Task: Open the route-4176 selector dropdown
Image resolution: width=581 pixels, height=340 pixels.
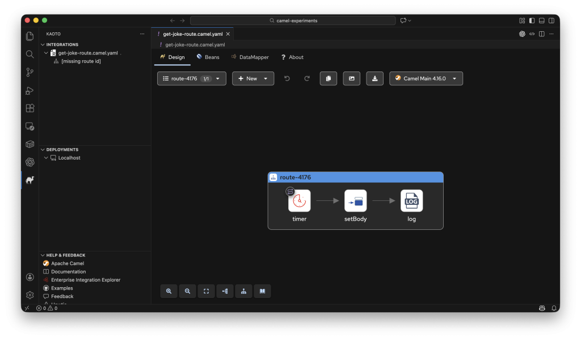Action: (191, 79)
